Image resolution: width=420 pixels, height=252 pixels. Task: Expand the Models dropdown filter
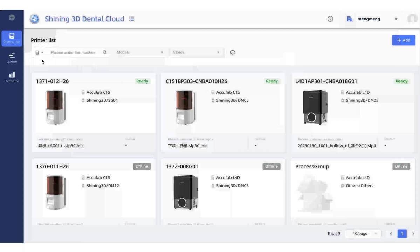[140, 52]
